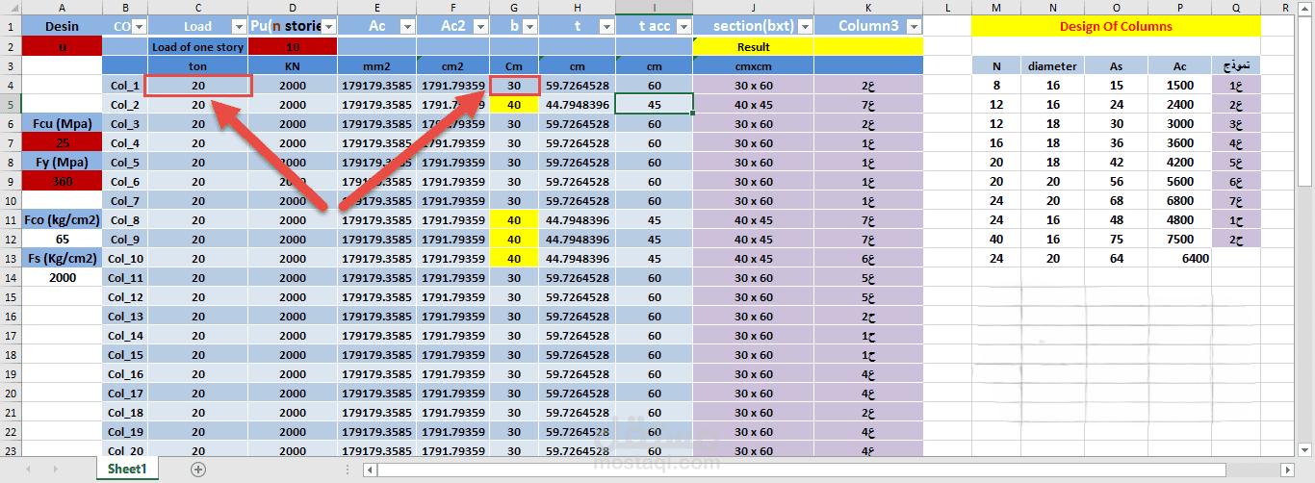Select the 'ton' units cell

click(x=197, y=65)
